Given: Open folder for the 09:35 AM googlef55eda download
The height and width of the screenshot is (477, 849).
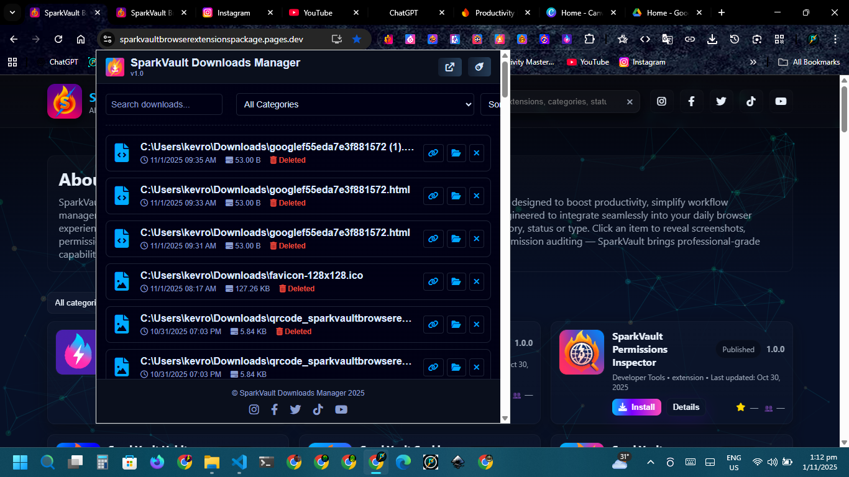Looking at the screenshot, I should coord(456,153).
